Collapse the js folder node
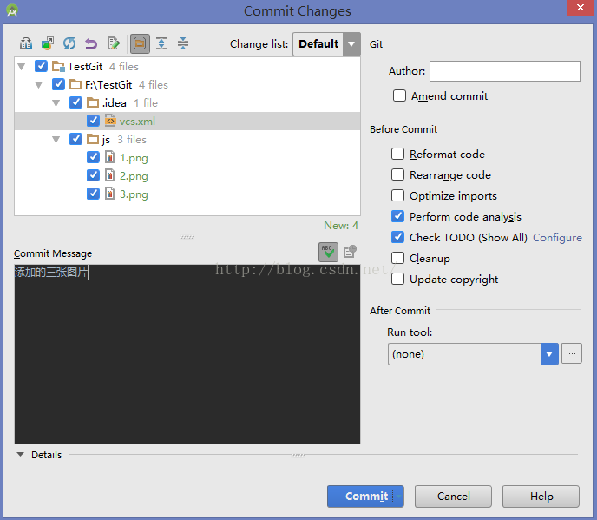Screen dimensions: 597x520 [x=56, y=140]
